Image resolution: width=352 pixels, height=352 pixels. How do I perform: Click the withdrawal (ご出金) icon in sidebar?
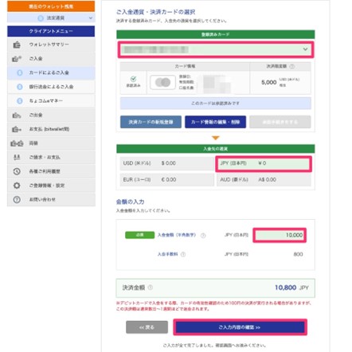17,115
